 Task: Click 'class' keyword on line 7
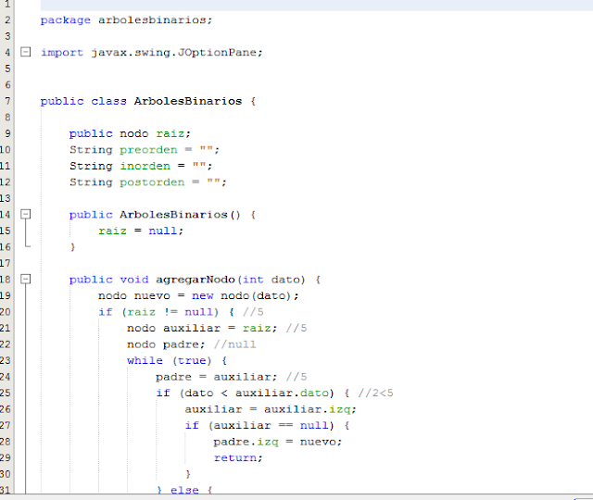pyautogui.click(x=109, y=101)
